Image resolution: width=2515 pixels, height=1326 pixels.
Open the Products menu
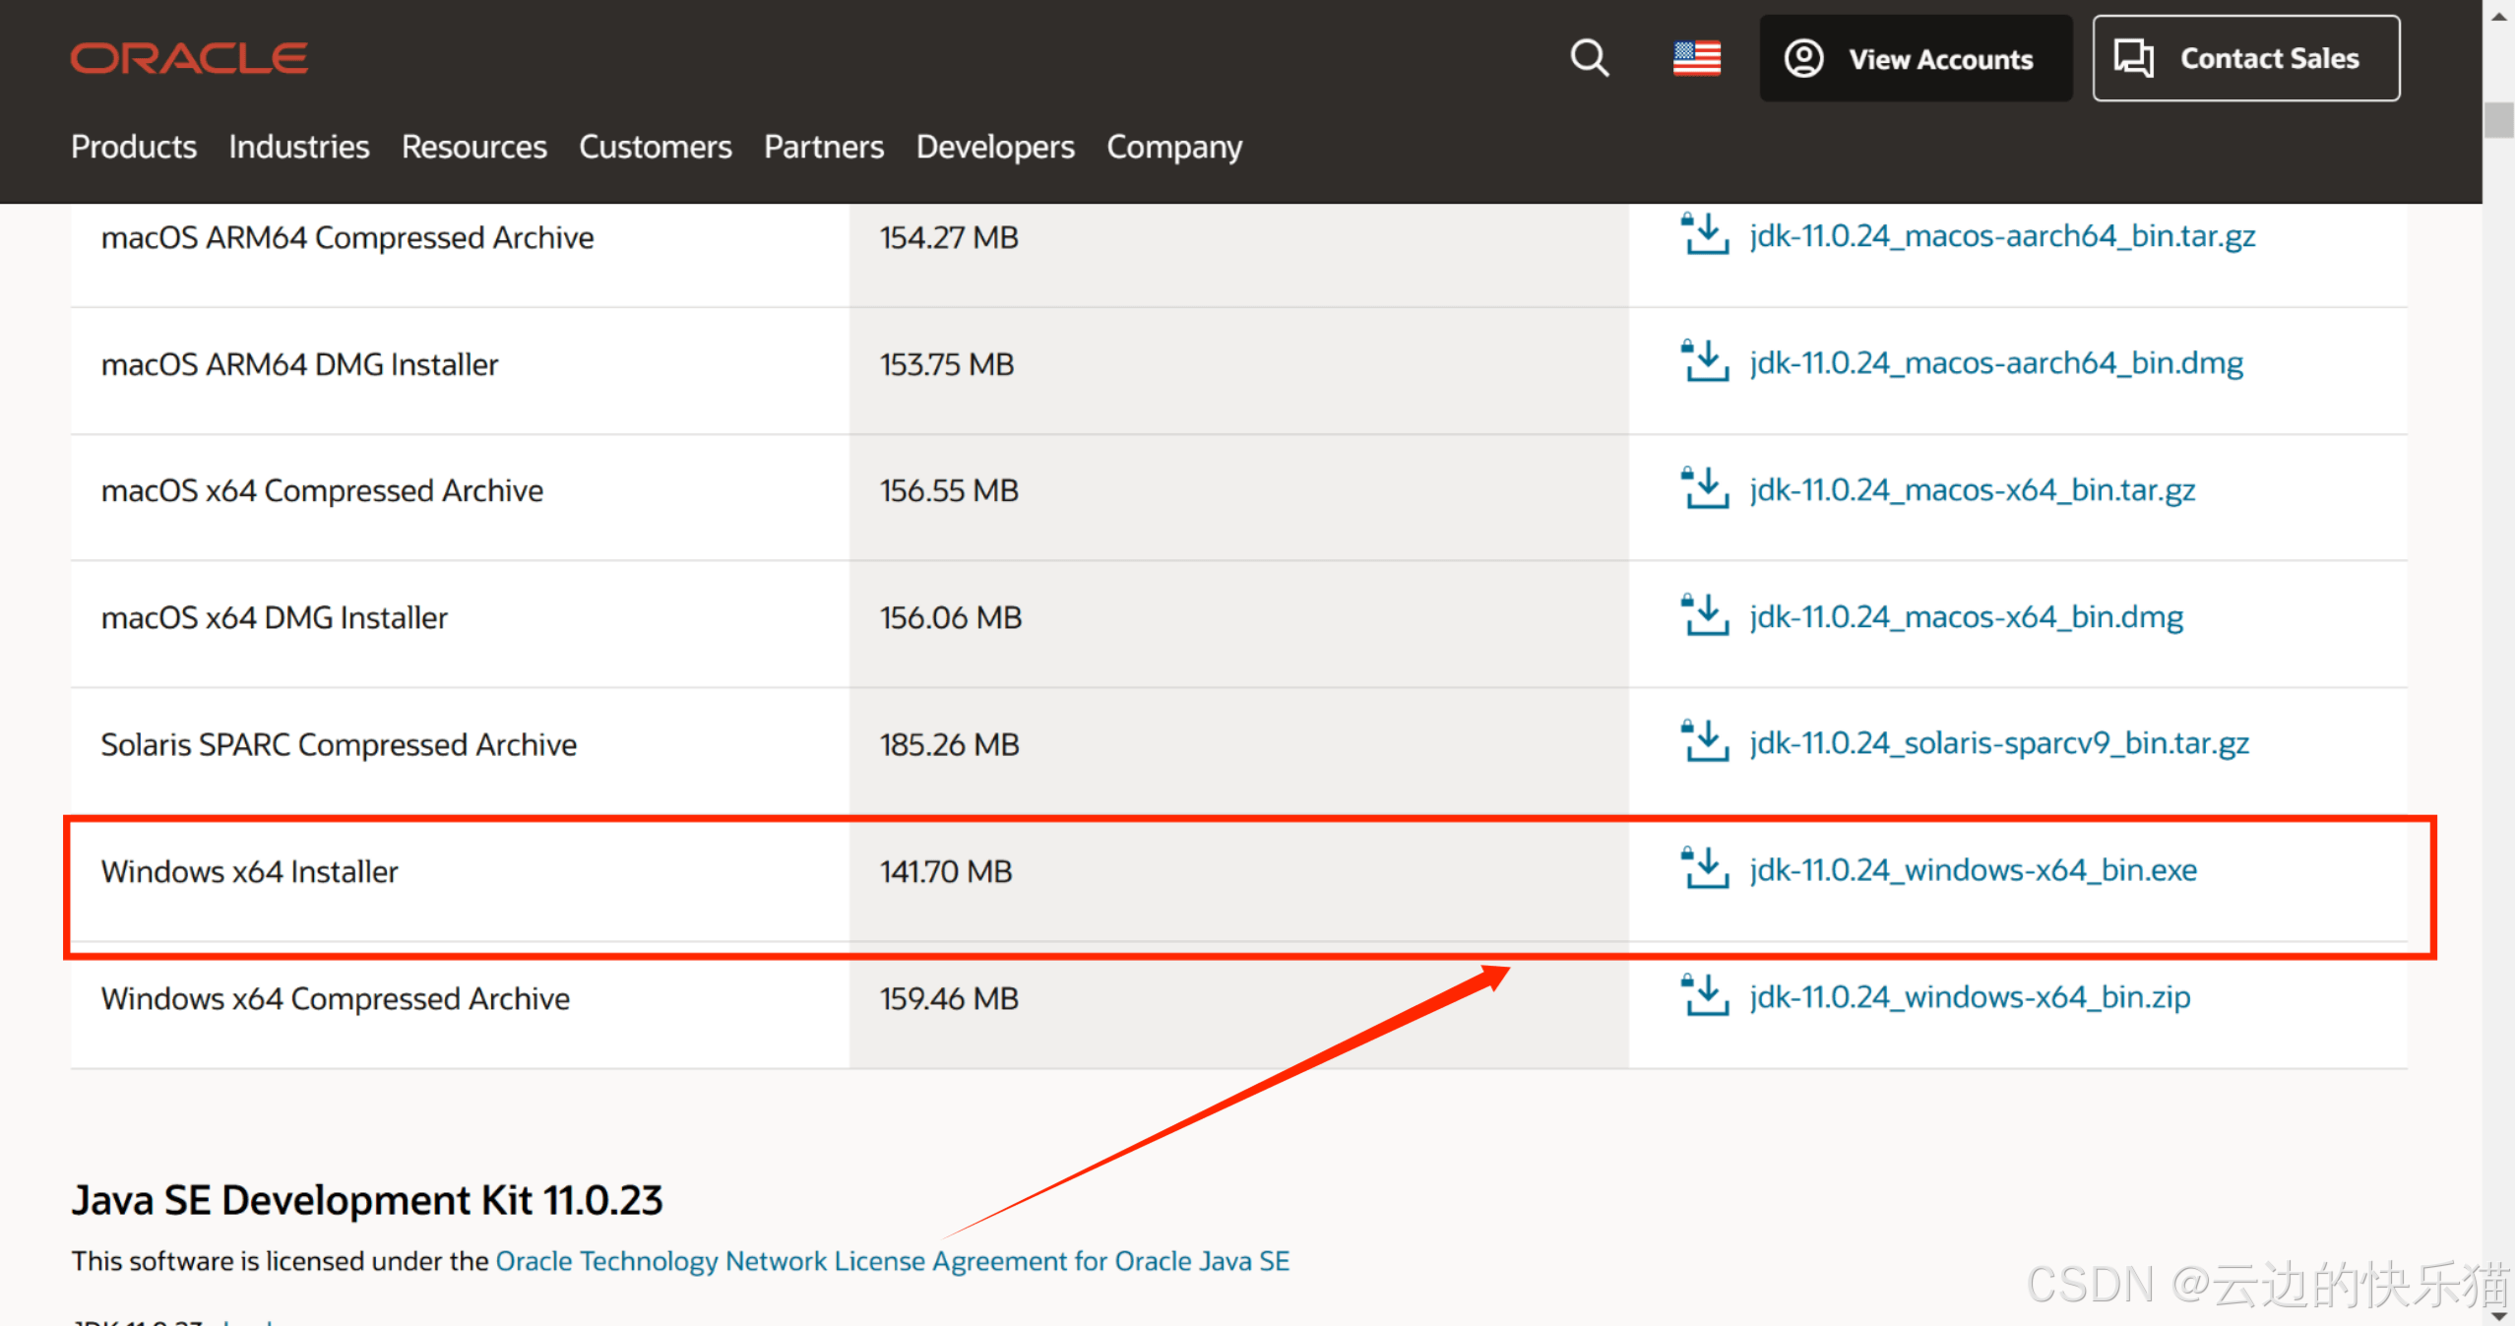pyautogui.click(x=134, y=147)
